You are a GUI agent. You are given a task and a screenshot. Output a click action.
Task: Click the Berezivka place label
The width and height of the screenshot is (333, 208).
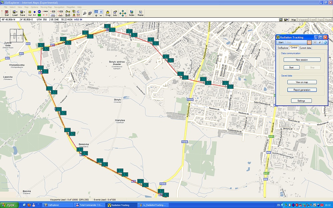[84, 144]
